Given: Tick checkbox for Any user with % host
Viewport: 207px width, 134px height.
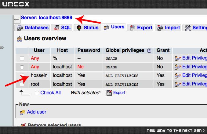Looking at the screenshot, I should click(x=22, y=58).
